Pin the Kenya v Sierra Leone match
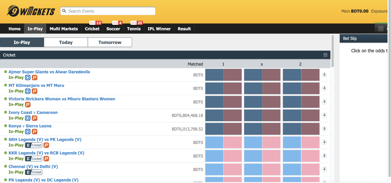The width and height of the screenshot is (391, 183). [324, 129]
